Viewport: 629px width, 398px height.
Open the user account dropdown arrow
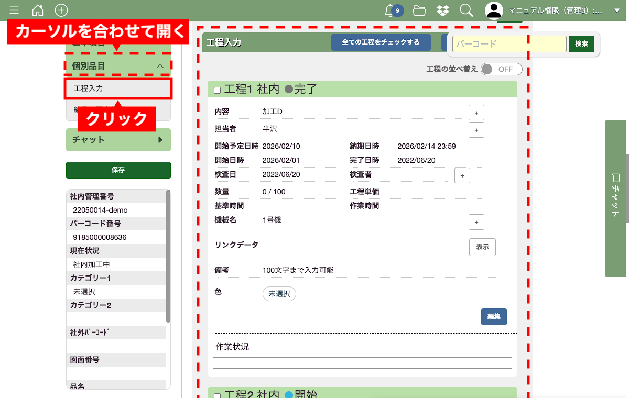[x=616, y=10]
